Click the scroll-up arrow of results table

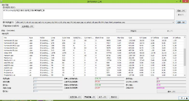[x=185, y=37]
